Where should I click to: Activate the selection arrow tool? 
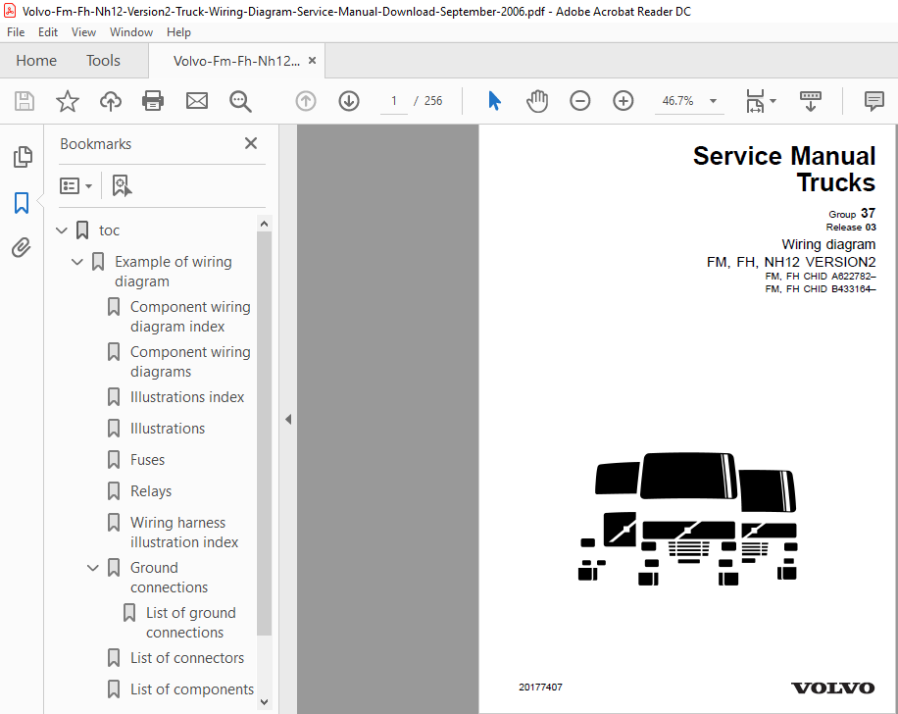(494, 101)
